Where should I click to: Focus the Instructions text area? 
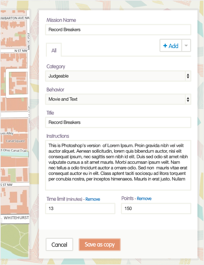point(118,165)
